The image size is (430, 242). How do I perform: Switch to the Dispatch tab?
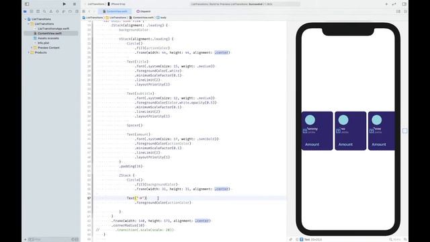[144, 11]
